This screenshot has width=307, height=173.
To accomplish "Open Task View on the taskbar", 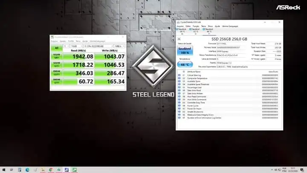I will 12,170.
